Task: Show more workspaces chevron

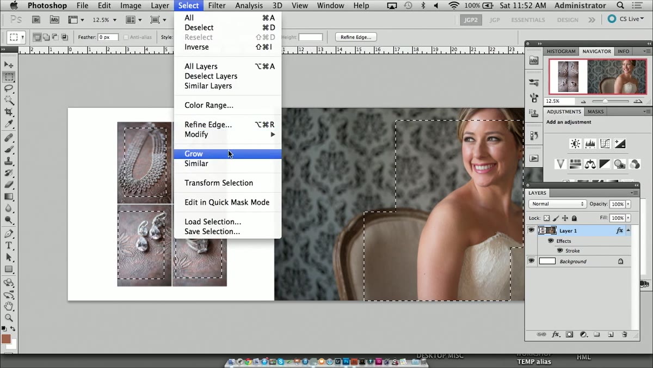Action: click(x=592, y=20)
